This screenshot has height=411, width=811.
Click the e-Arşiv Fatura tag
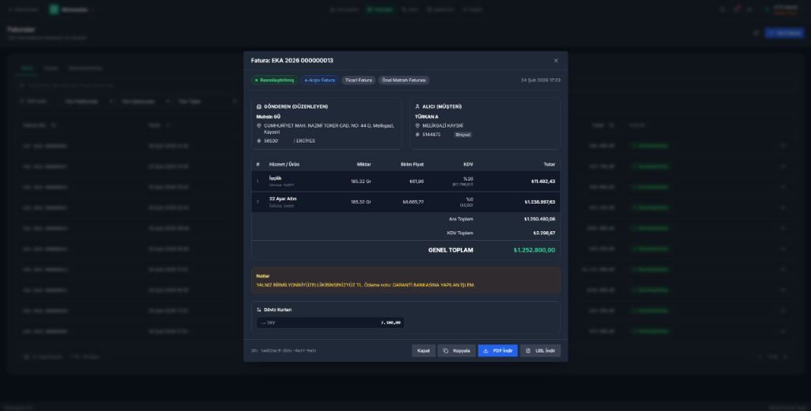pos(319,80)
